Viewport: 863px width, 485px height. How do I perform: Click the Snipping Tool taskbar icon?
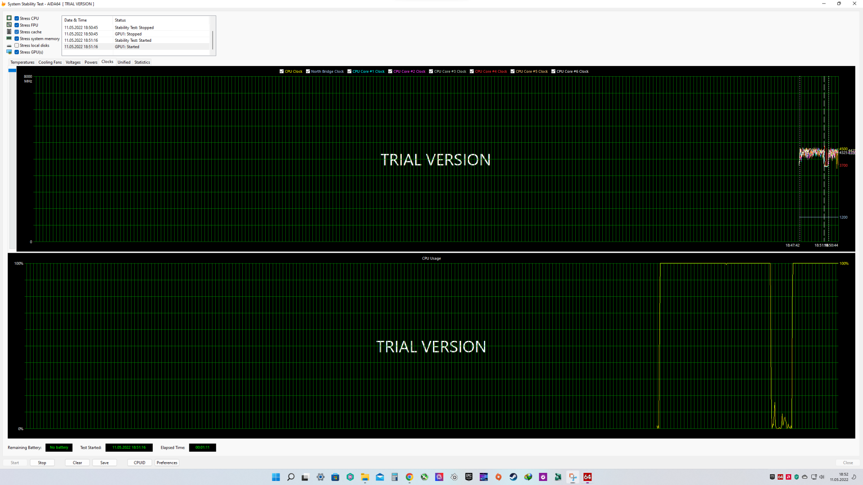(x=573, y=477)
